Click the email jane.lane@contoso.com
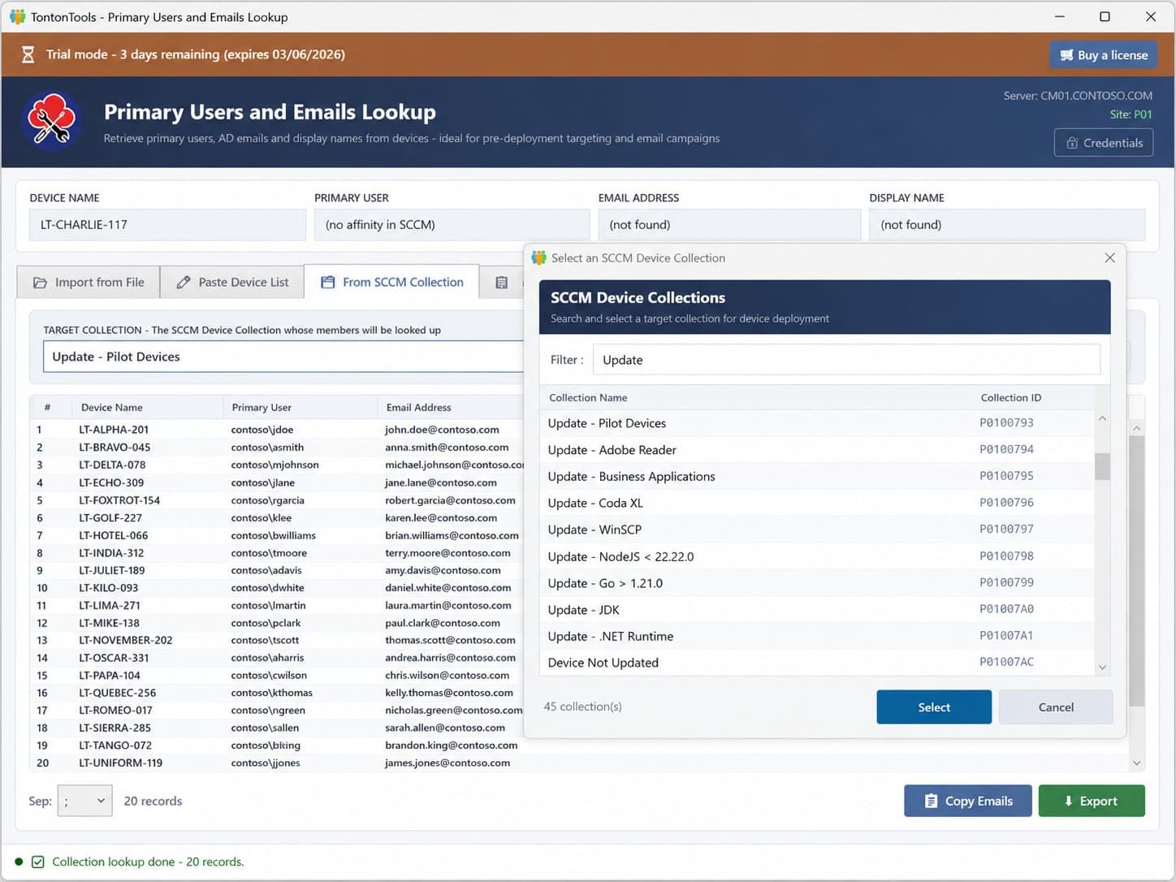1176x882 pixels. coord(440,482)
